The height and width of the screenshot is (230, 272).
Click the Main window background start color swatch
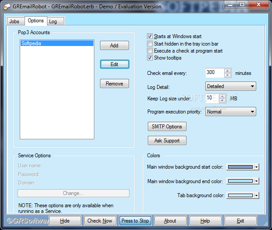[x=240, y=167]
